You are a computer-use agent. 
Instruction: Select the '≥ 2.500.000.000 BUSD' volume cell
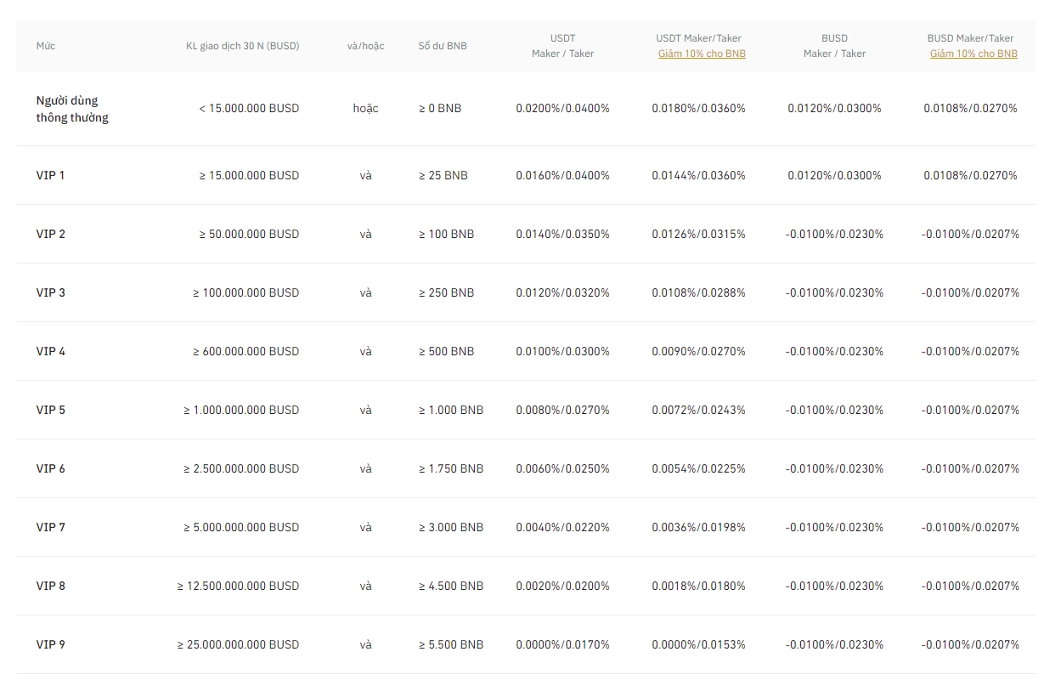coord(241,468)
